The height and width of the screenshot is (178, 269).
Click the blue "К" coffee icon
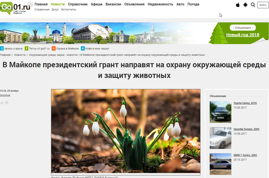(x=83, y=49)
